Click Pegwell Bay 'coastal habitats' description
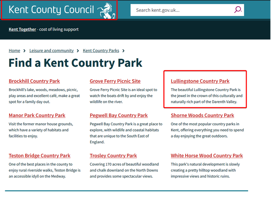Image resolution: width=271 pixels, height=197 pixels. pos(126,133)
